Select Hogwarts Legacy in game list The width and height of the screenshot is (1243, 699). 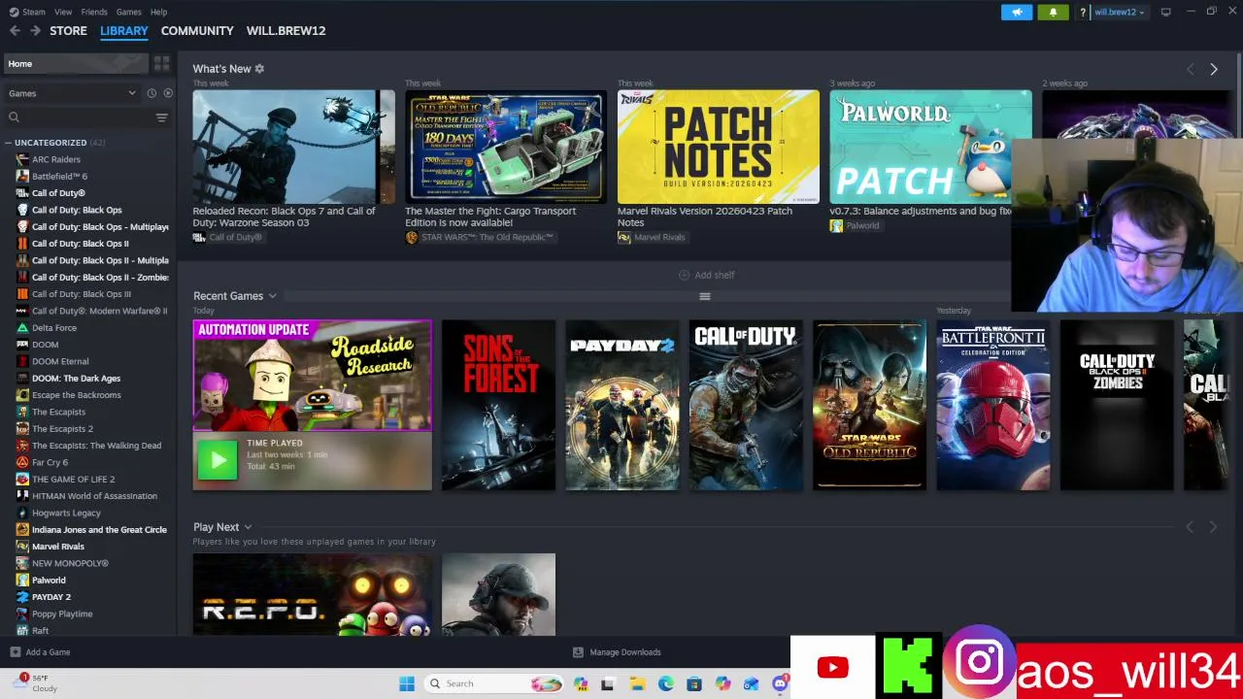click(x=66, y=513)
